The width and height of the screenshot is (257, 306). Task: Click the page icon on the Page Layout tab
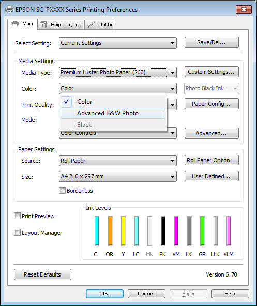coord(43,25)
